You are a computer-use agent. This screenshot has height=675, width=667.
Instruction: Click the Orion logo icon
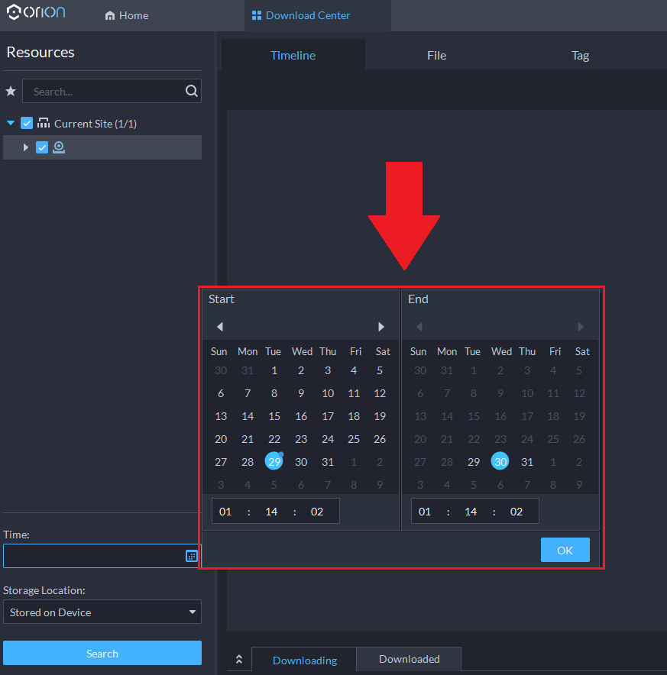pyautogui.click(x=14, y=13)
